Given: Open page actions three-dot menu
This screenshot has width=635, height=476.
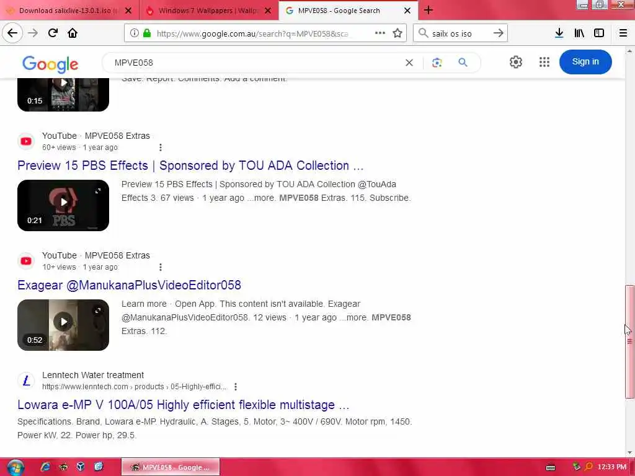Looking at the screenshot, I should 380,33.
